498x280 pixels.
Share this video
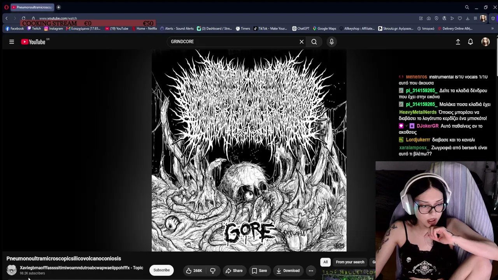coord(234,271)
